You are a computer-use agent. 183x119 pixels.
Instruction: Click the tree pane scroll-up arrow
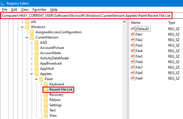pos(125,22)
